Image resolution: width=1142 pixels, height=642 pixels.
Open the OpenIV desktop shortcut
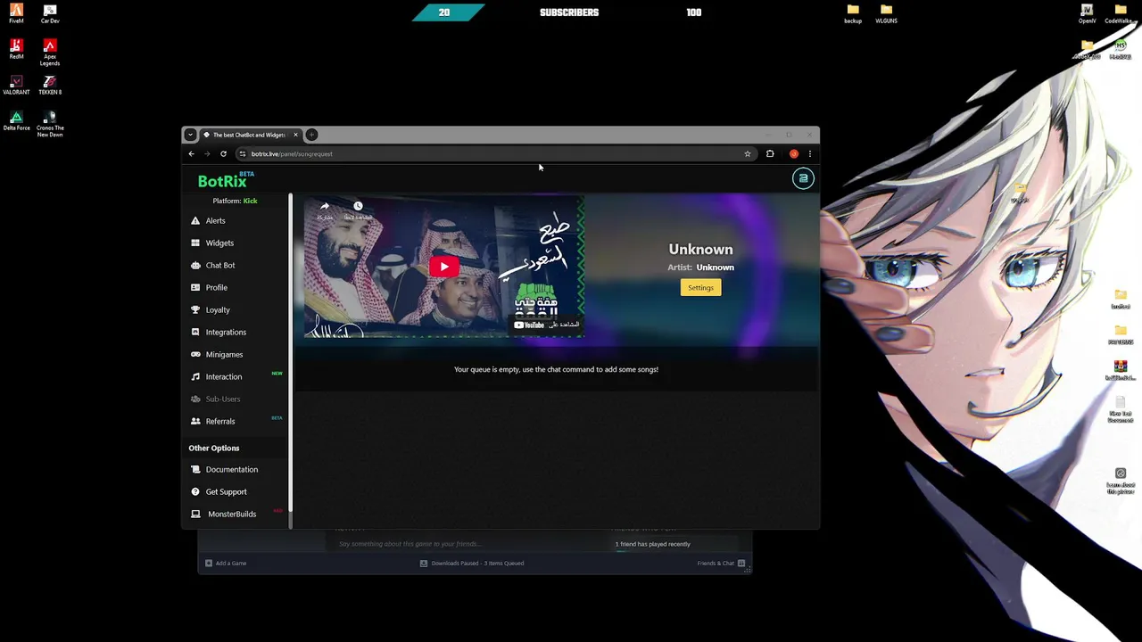[x=1087, y=14]
